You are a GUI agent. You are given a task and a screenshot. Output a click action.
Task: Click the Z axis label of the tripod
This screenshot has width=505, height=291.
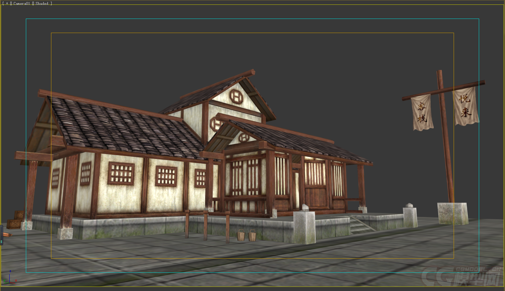(x=10, y=271)
